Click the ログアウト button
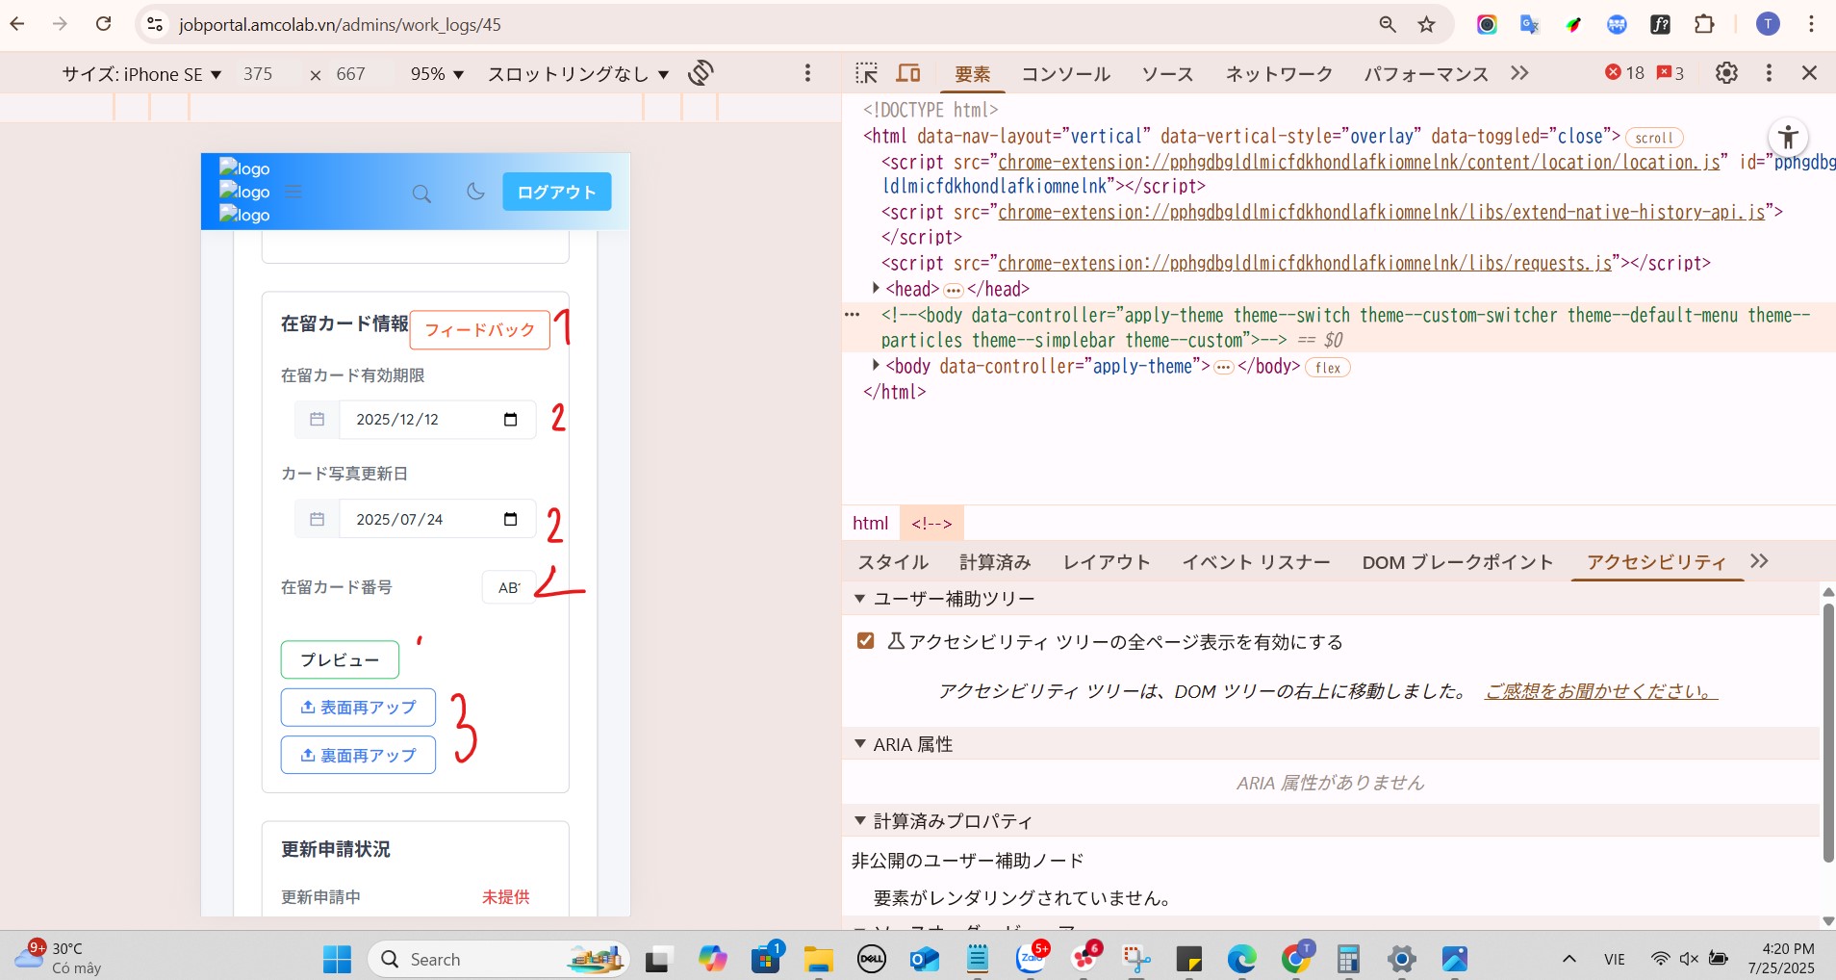Image resolution: width=1836 pixels, height=980 pixels. (x=556, y=192)
